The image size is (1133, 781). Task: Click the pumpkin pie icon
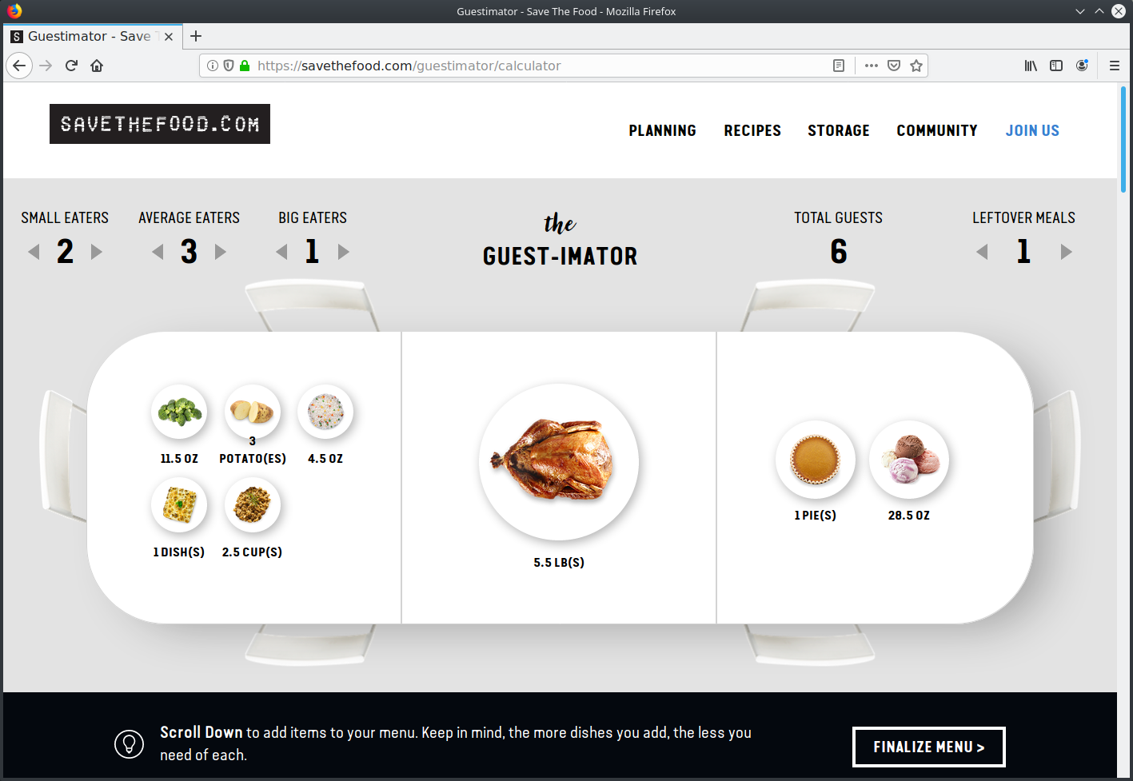coord(815,460)
